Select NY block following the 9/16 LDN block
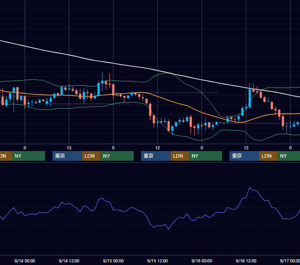Viewport: 300px width, 265px height. click(x=289, y=156)
